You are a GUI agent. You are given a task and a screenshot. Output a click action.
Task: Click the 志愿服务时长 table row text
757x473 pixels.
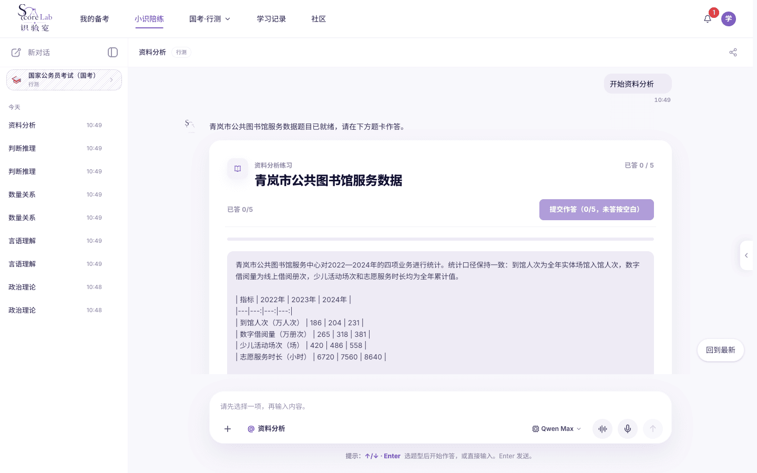click(x=311, y=357)
